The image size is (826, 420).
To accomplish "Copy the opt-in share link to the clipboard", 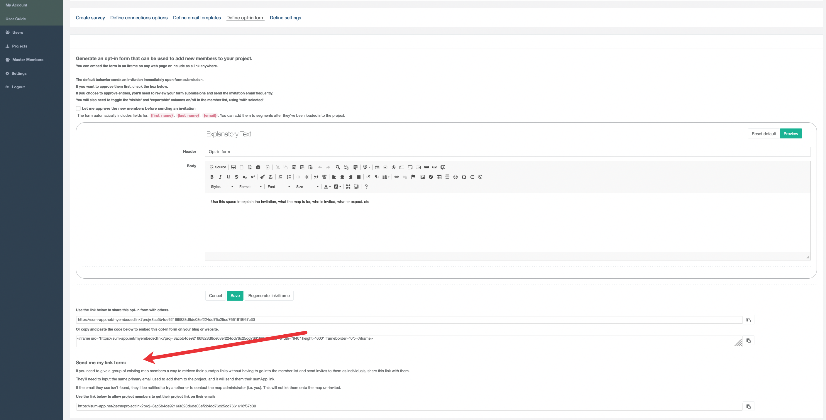I will [748, 320].
